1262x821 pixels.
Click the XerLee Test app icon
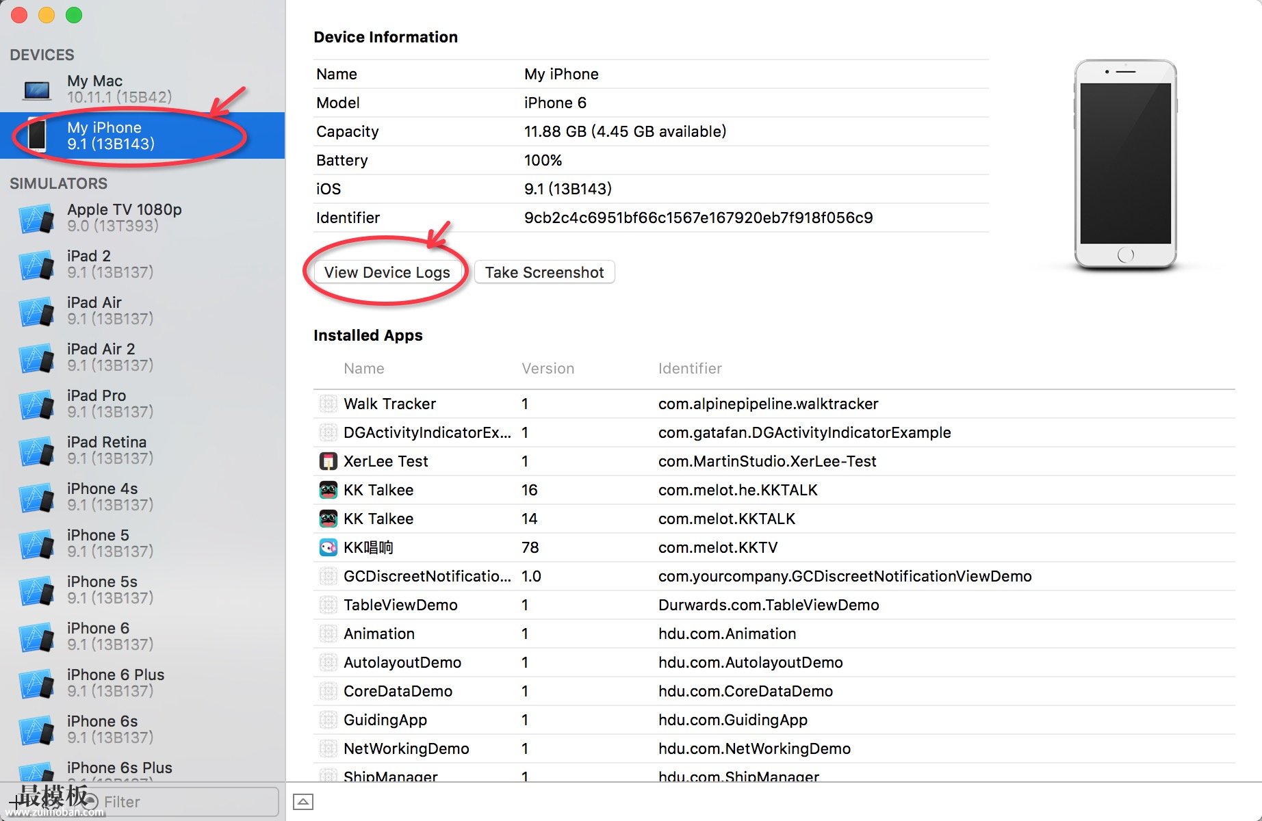[329, 461]
